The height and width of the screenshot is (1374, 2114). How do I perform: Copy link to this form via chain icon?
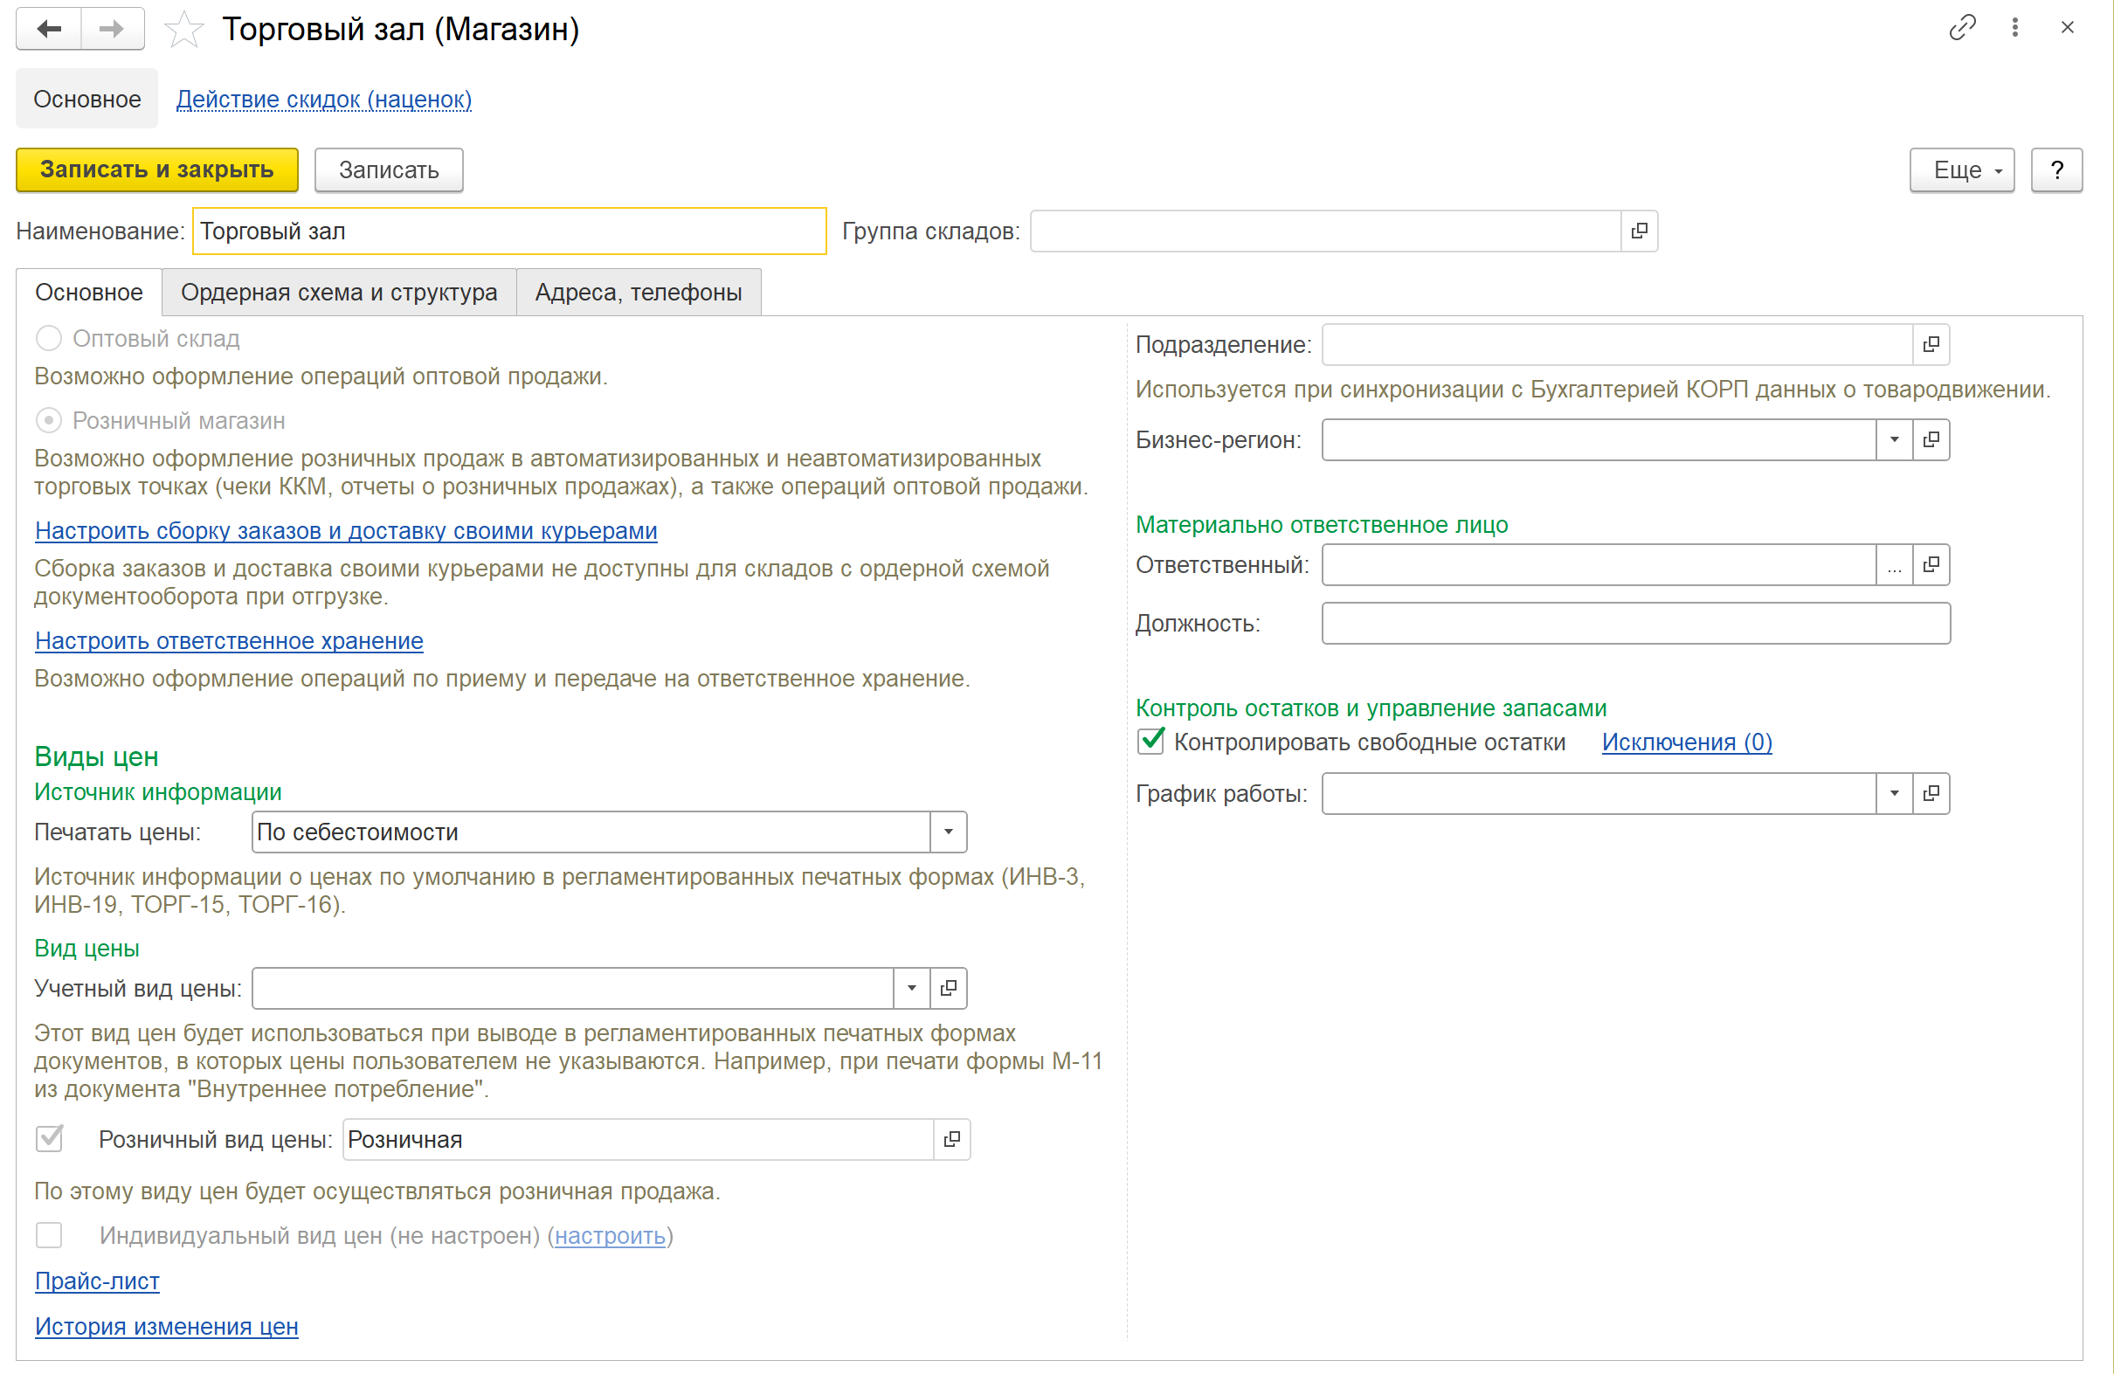pos(1961,28)
